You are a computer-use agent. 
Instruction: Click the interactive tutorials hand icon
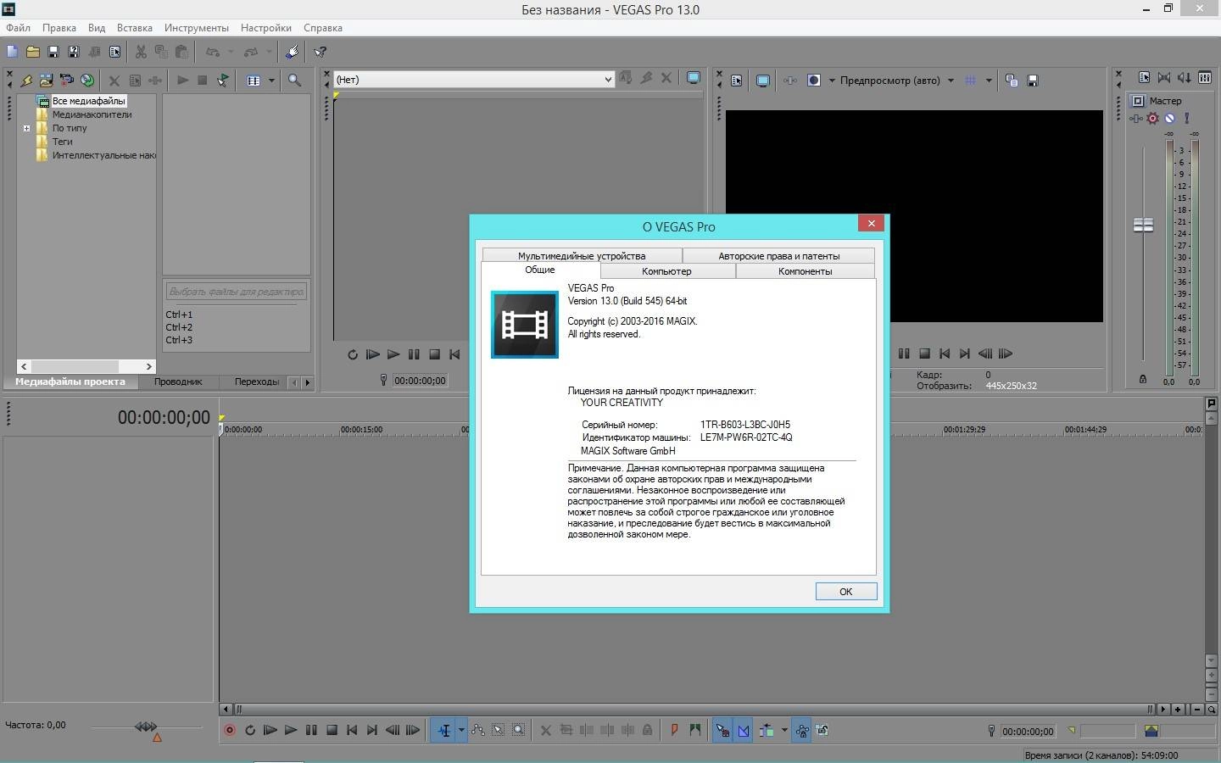pos(292,52)
